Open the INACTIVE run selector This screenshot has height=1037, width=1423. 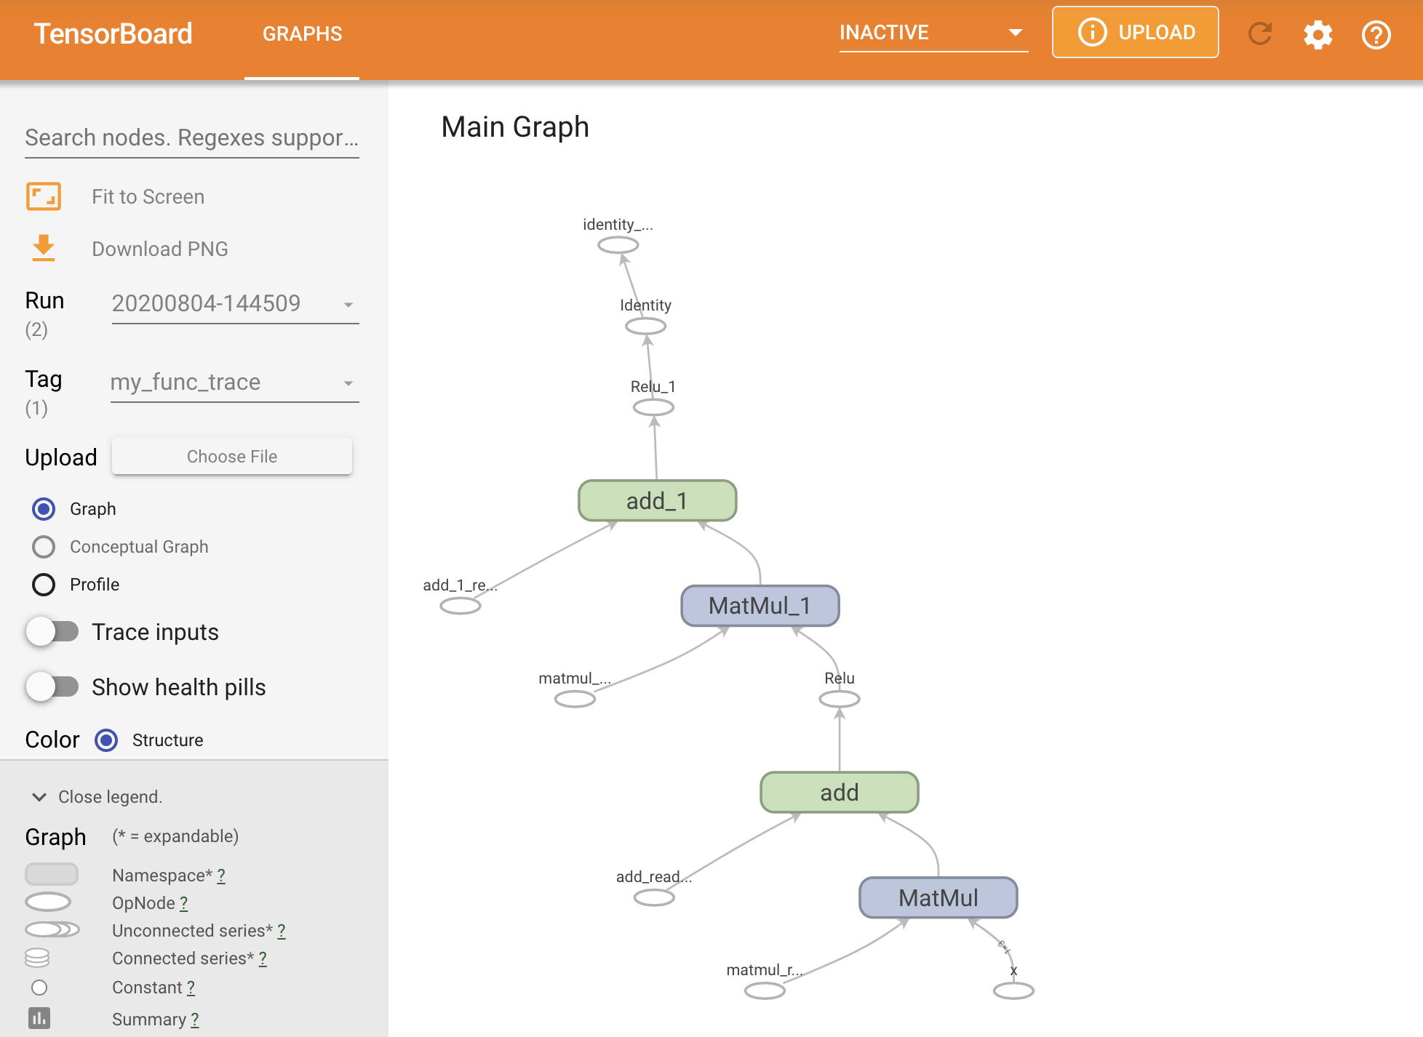[x=928, y=32]
